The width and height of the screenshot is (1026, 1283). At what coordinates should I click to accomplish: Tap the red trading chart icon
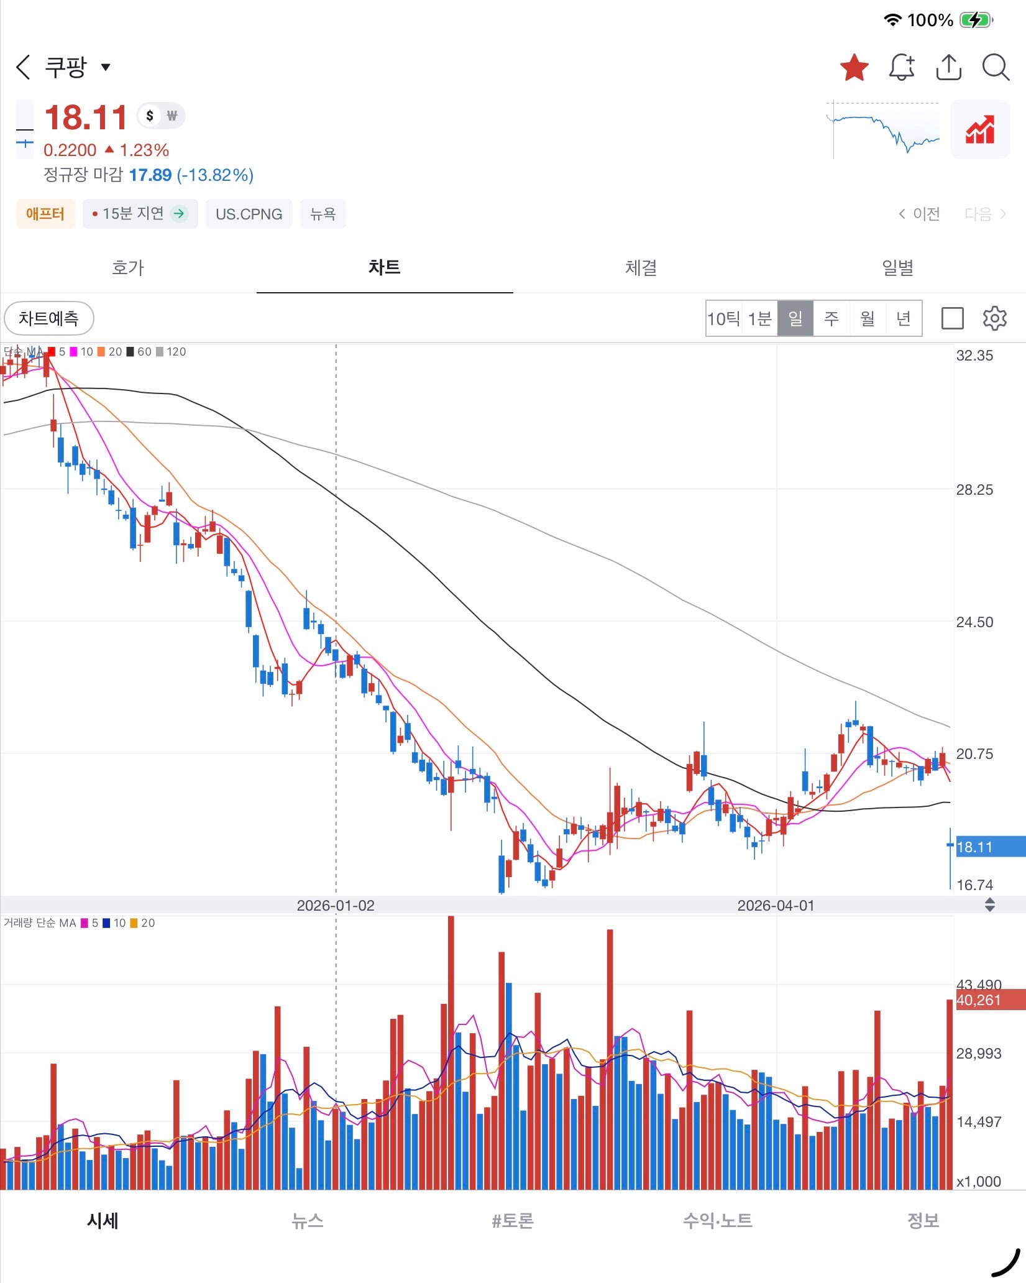click(x=980, y=129)
